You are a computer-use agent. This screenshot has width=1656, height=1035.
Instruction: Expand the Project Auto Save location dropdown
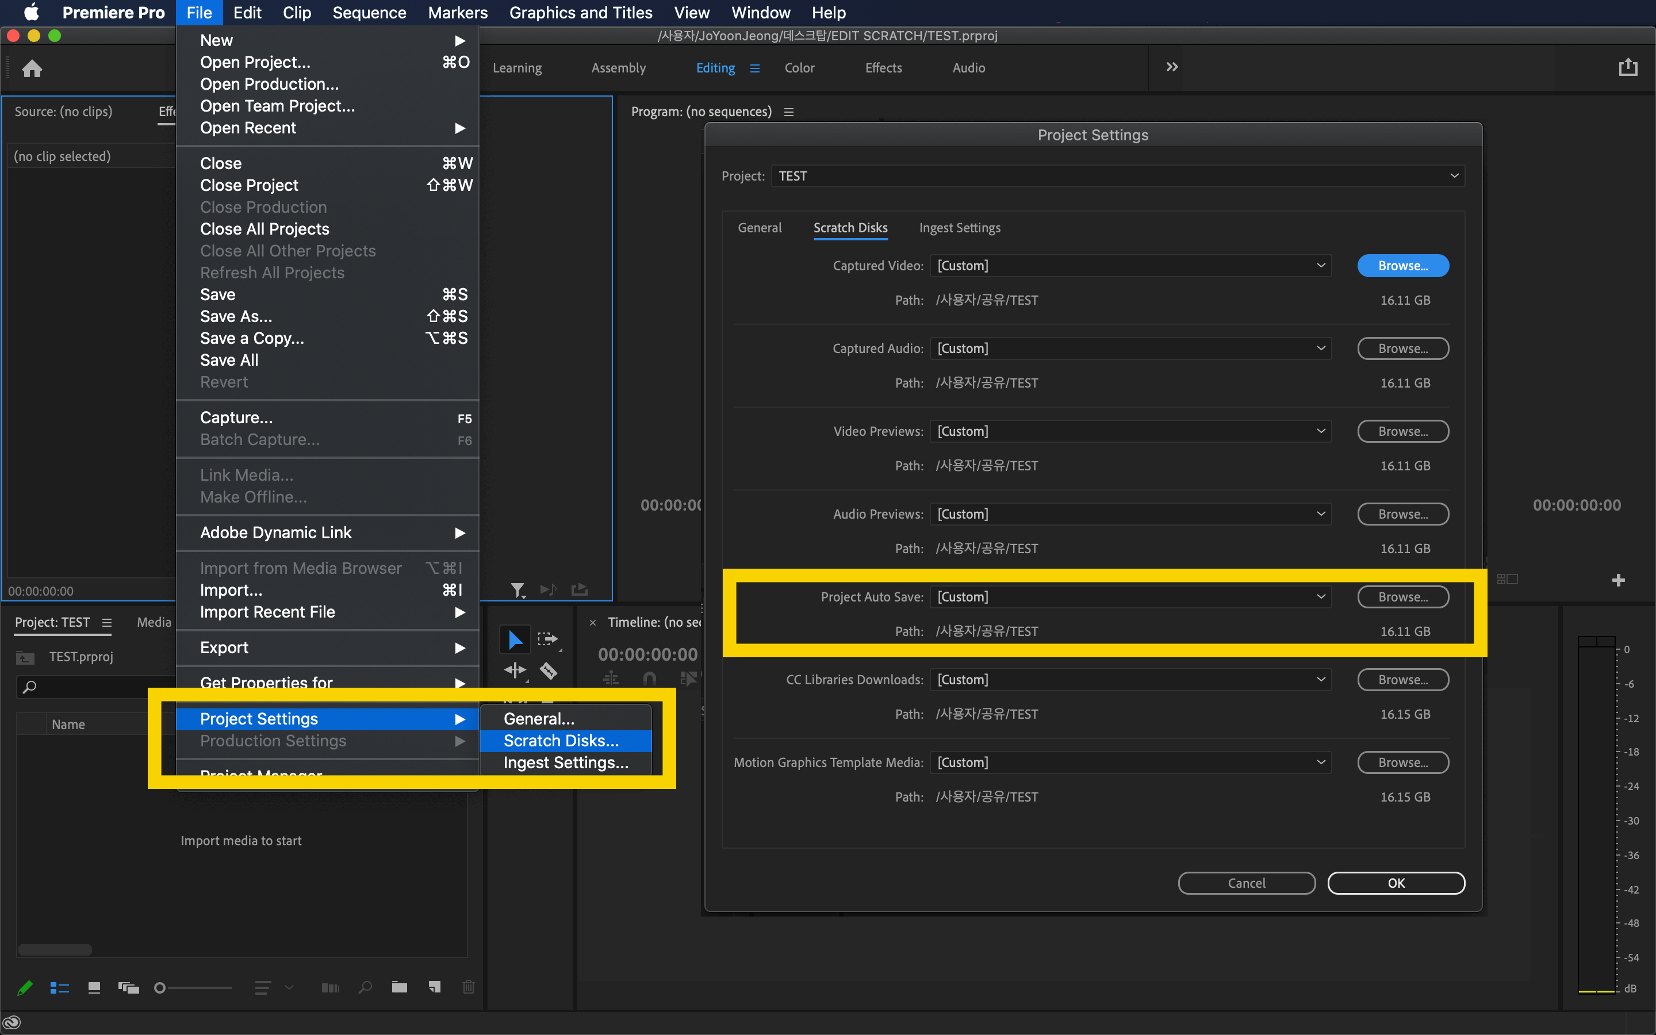click(x=1130, y=597)
